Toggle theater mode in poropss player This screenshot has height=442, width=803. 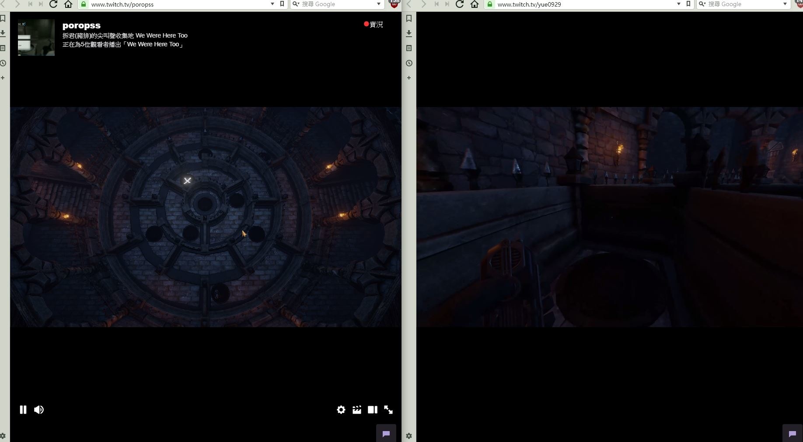pyautogui.click(x=373, y=410)
